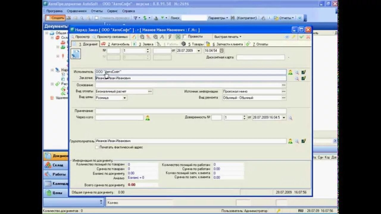Click the edit card icon in the Заказчик row
Image resolution: width=381 pixels, height=214 pixels.
point(304,78)
